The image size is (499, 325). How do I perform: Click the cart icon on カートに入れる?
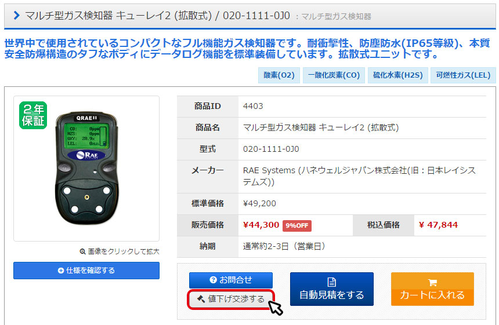(x=432, y=282)
